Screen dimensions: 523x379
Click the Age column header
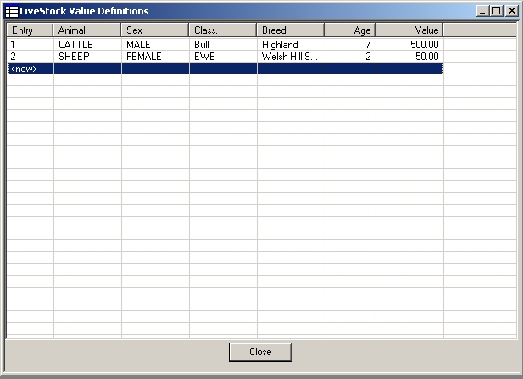[350, 30]
